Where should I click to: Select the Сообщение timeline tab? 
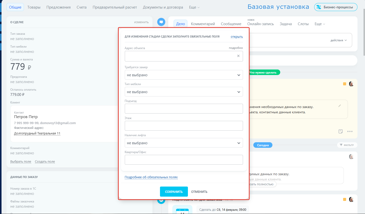click(x=231, y=24)
